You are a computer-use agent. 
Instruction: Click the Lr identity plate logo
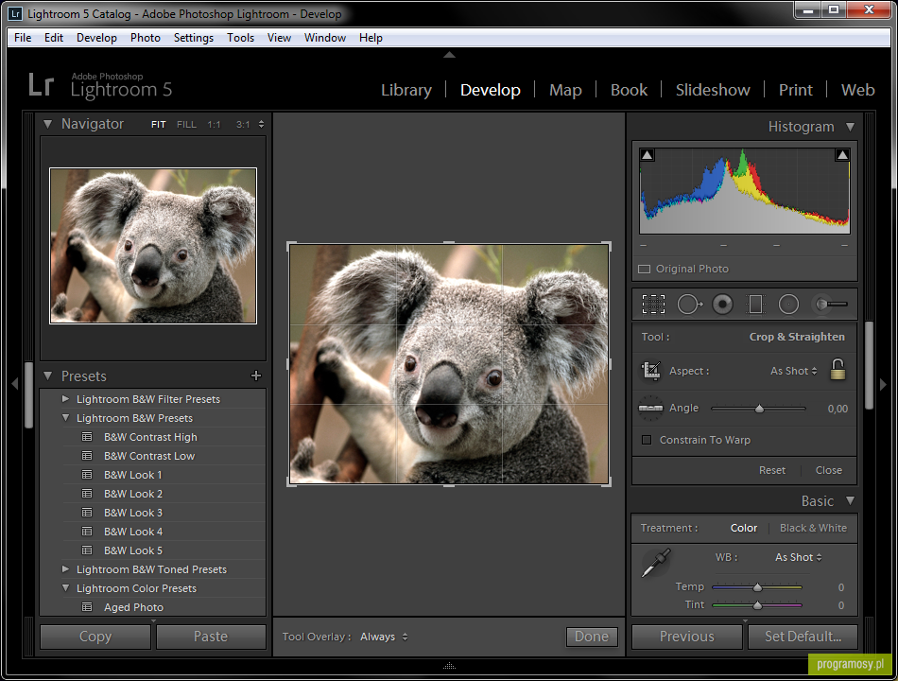42,85
